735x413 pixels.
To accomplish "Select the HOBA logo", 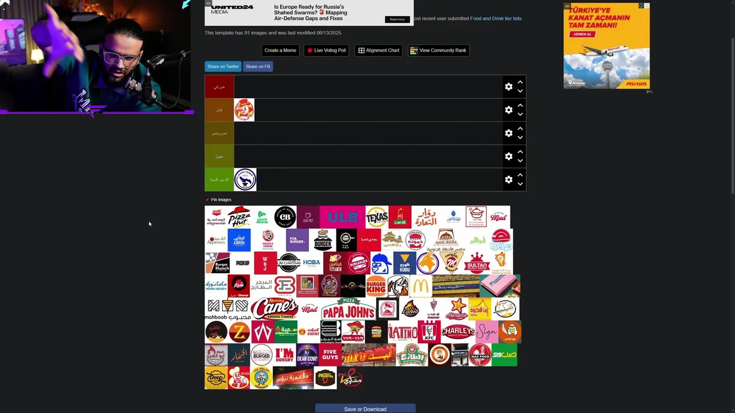I will [312, 263].
